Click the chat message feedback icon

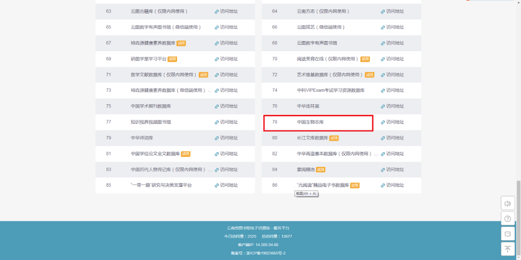[507, 234]
